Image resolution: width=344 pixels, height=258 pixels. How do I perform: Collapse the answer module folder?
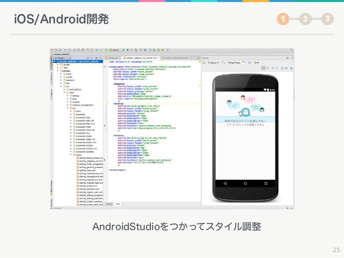pos(58,71)
